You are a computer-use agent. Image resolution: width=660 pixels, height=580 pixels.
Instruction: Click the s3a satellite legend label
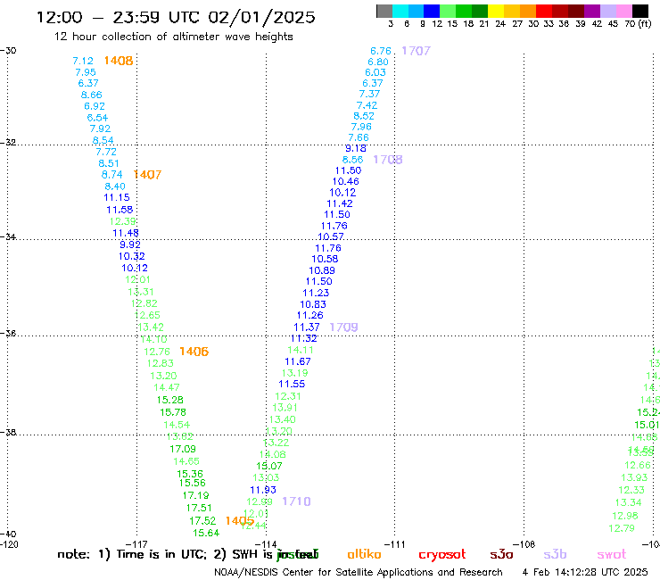click(x=501, y=554)
